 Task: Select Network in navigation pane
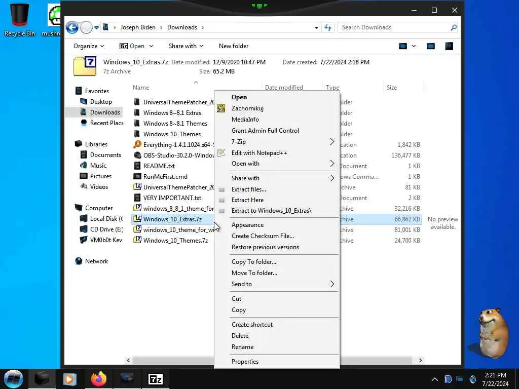92,261
